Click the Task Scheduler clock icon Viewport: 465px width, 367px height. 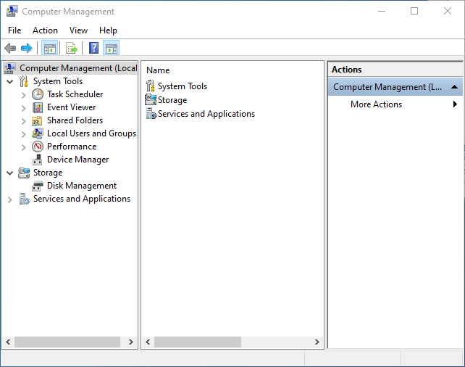pyautogui.click(x=38, y=94)
